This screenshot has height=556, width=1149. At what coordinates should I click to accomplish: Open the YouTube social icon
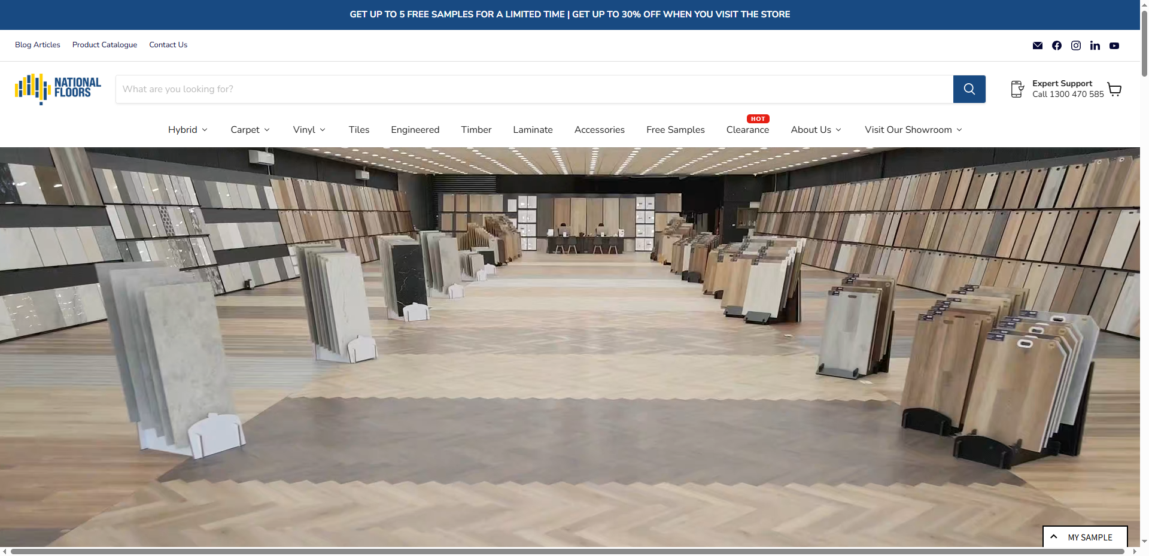point(1114,45)
